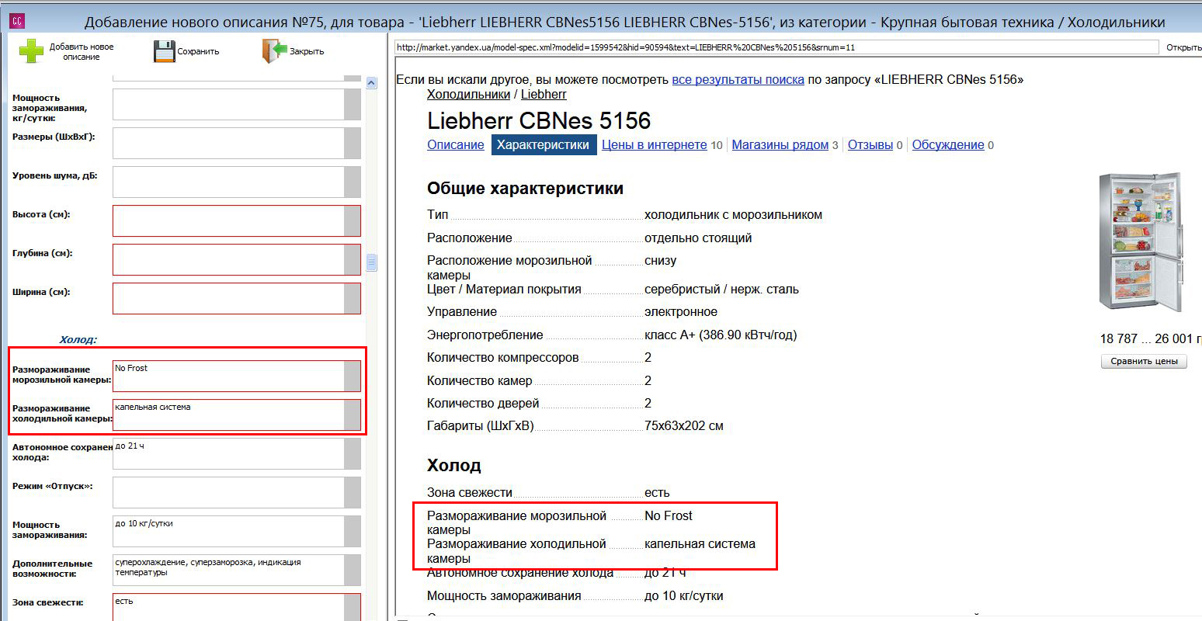Click the dimensions value '75x63x202 см'
Image resolution: width=1202 pixels, height=621 pixels.
coord(684,426)
